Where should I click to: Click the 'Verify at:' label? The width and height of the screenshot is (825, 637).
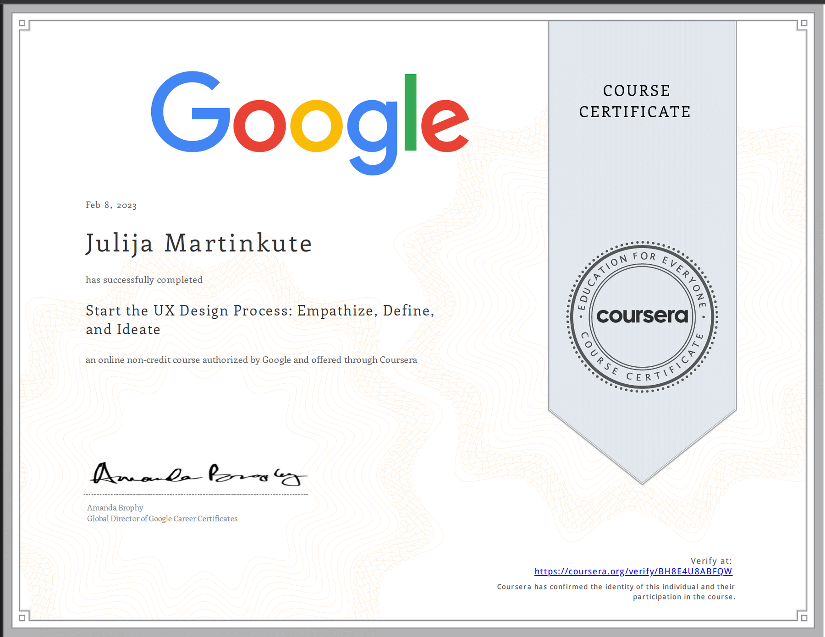[711, 561]
